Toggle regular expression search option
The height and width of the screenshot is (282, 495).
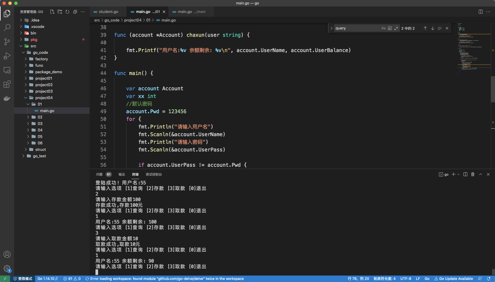(x=396, y=28)
